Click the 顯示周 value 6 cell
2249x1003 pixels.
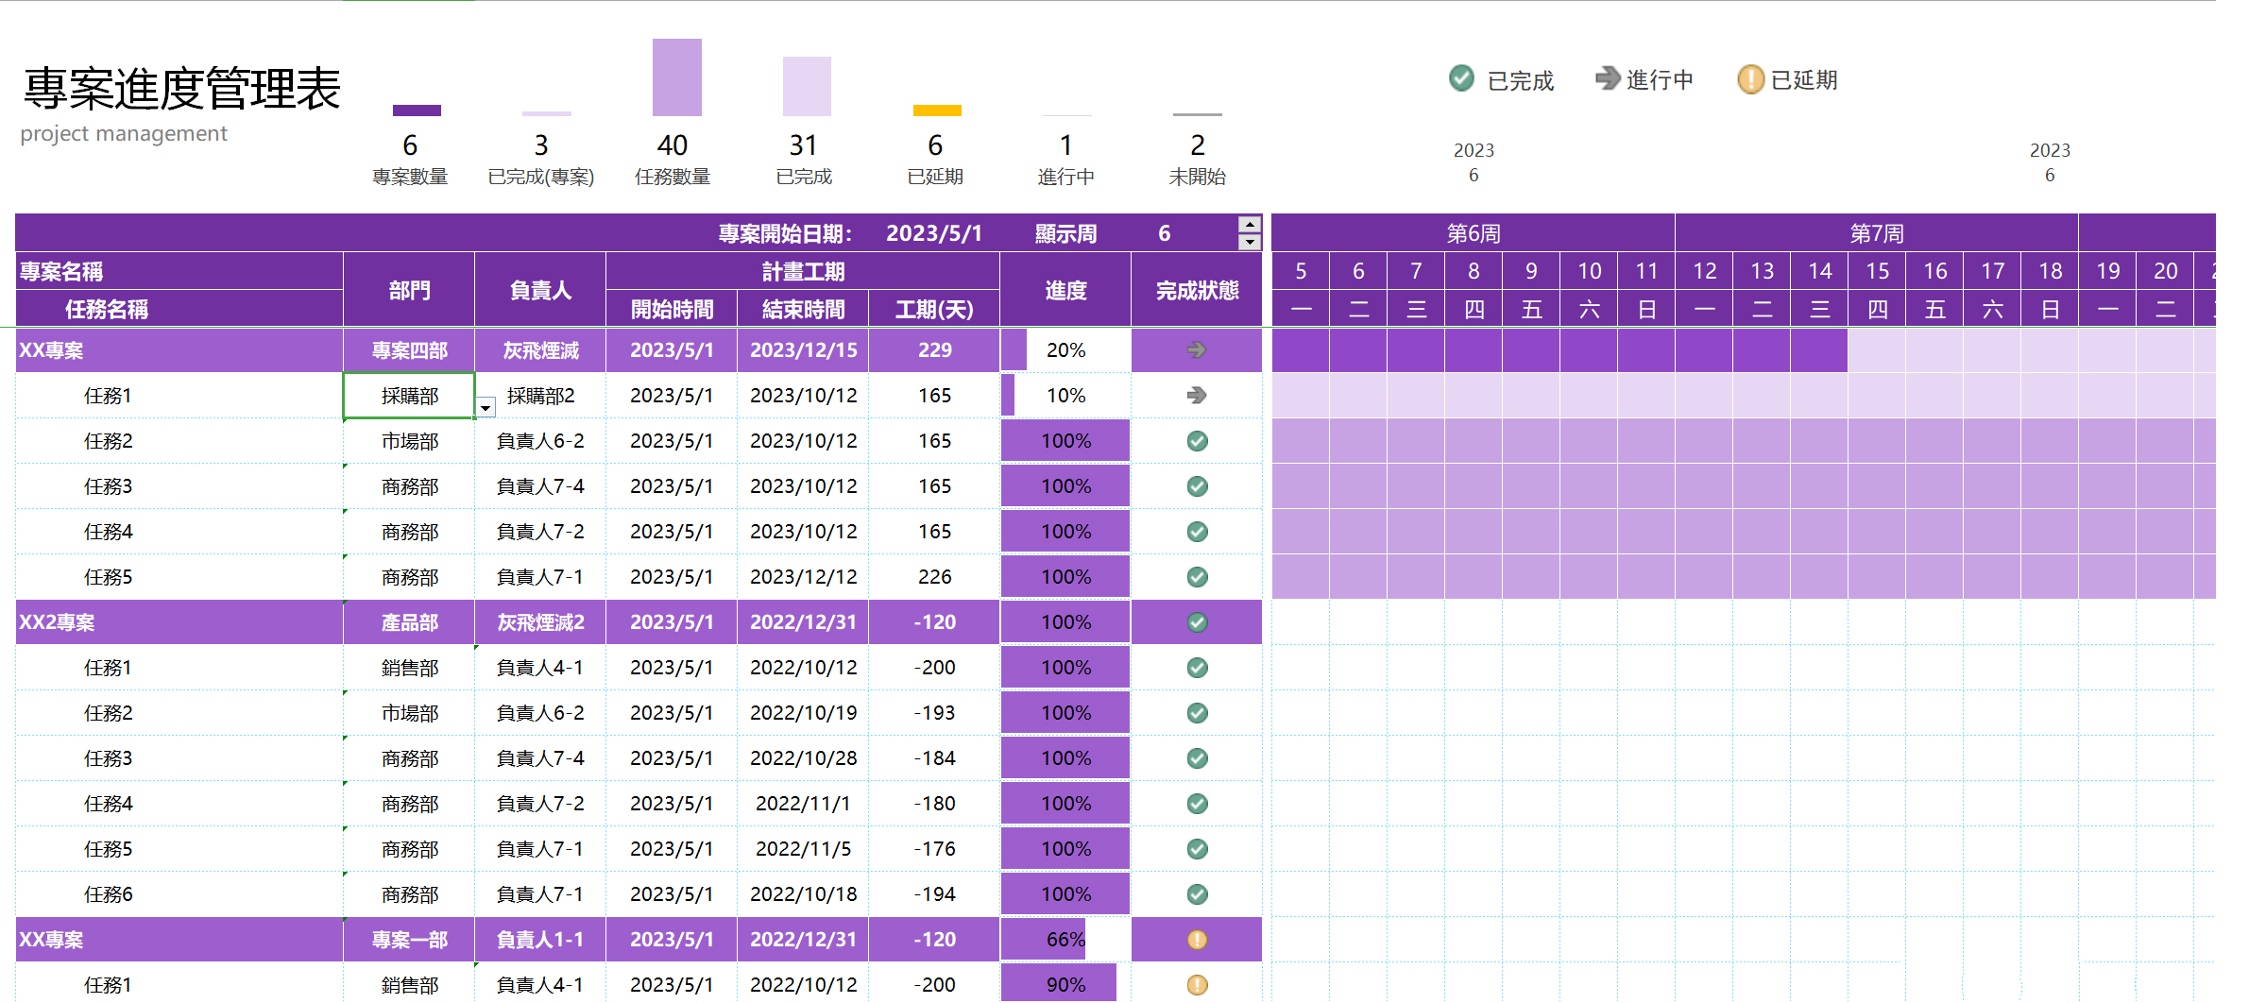tap(1164, 233)
